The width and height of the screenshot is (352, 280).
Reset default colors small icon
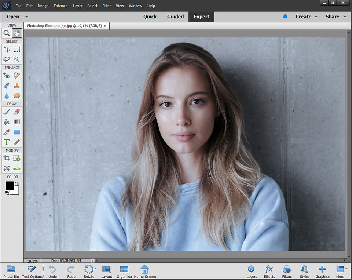click(7, 193)
